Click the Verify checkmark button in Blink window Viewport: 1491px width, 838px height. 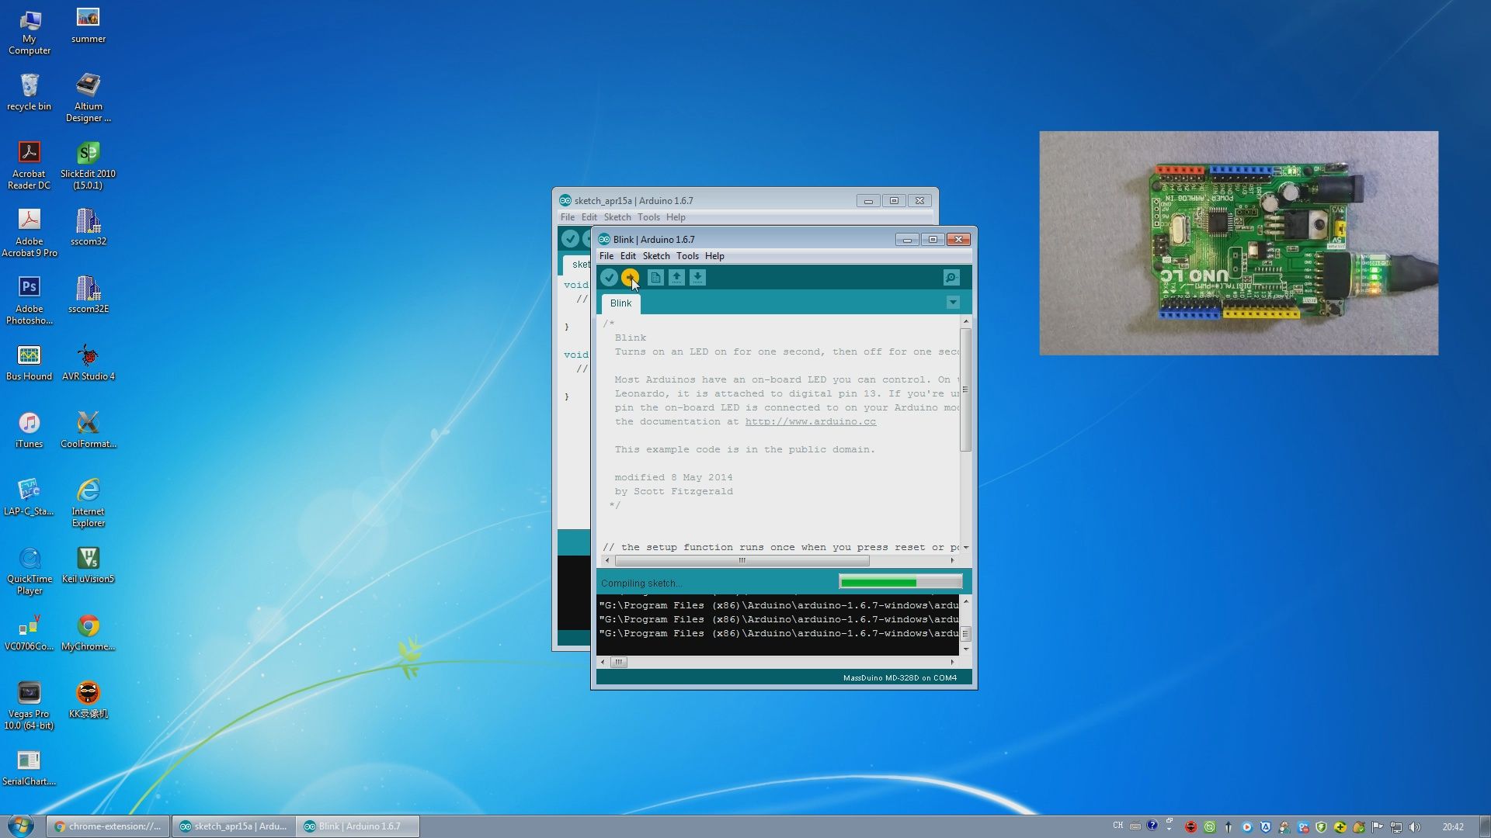tap(609, 277)
